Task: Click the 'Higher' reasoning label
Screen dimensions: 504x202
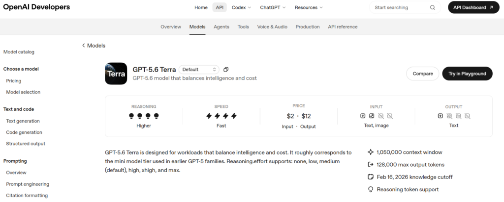Action: pyautogui.click(x=144, y=126)
